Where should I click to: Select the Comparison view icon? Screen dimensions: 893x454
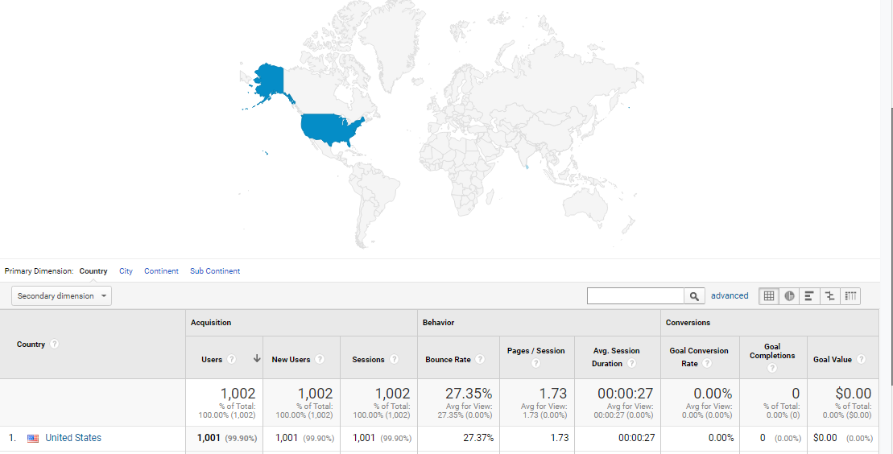[x=829, y=296]
